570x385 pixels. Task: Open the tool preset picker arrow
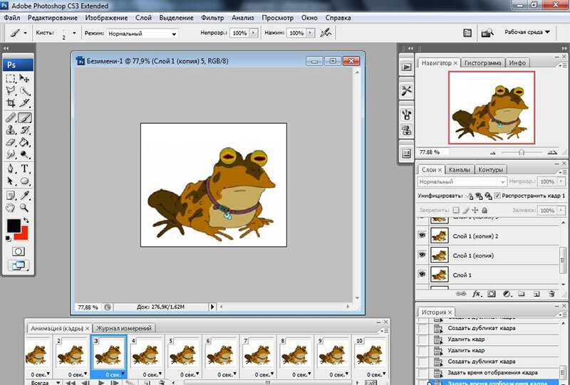pos(25,33)
